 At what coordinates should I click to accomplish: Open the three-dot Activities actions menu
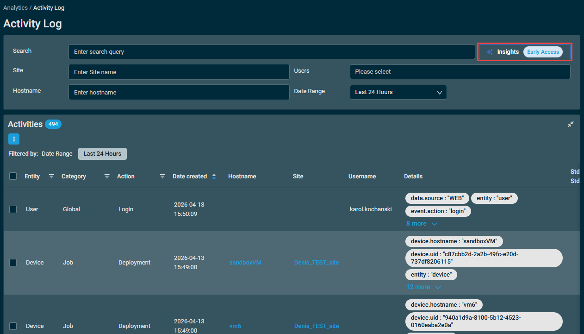(x=14, y=139)
